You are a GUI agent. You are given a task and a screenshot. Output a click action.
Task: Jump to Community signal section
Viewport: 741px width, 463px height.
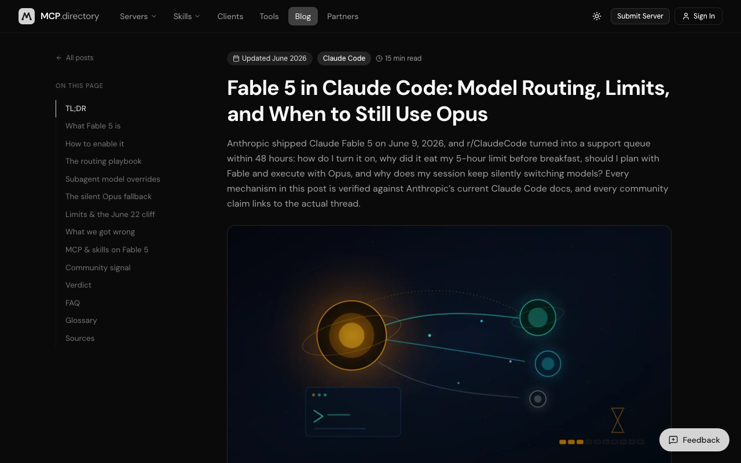(98, 267)
